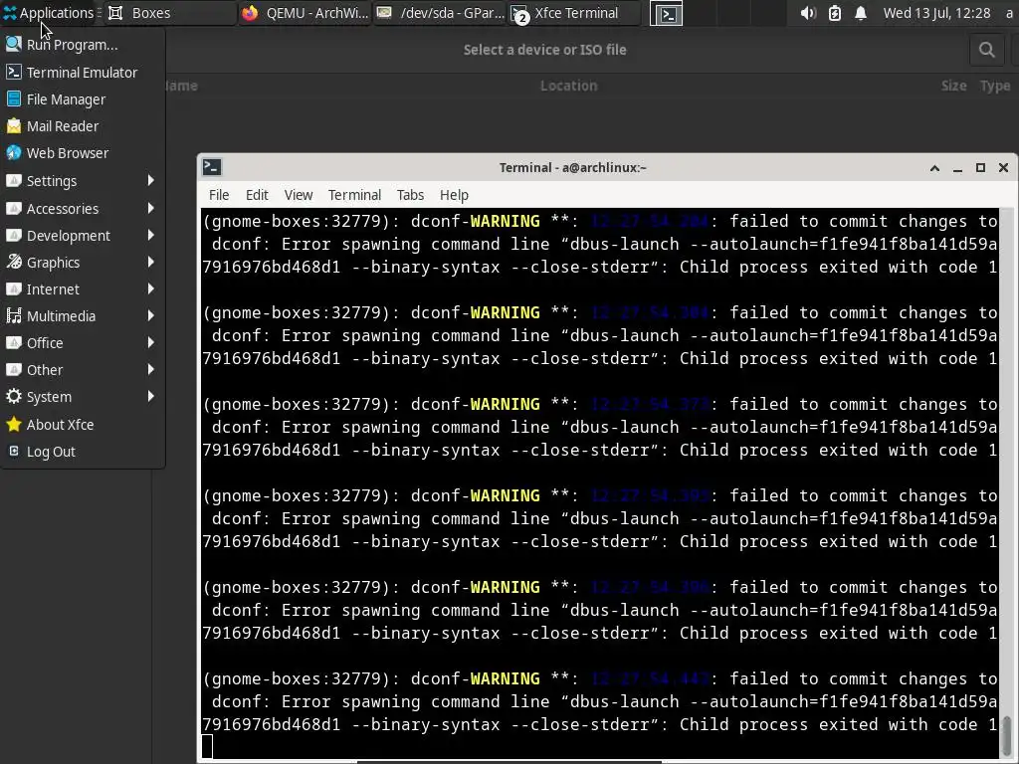
Task: Click the Graphics brush icon
Action: coord(13,262)
